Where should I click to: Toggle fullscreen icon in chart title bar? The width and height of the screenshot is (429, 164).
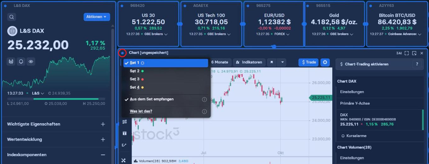coord(407,53)
